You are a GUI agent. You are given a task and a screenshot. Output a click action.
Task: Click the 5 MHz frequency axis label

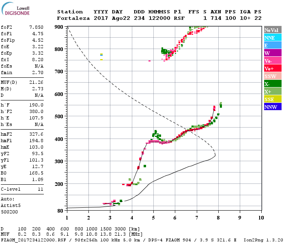153,218
